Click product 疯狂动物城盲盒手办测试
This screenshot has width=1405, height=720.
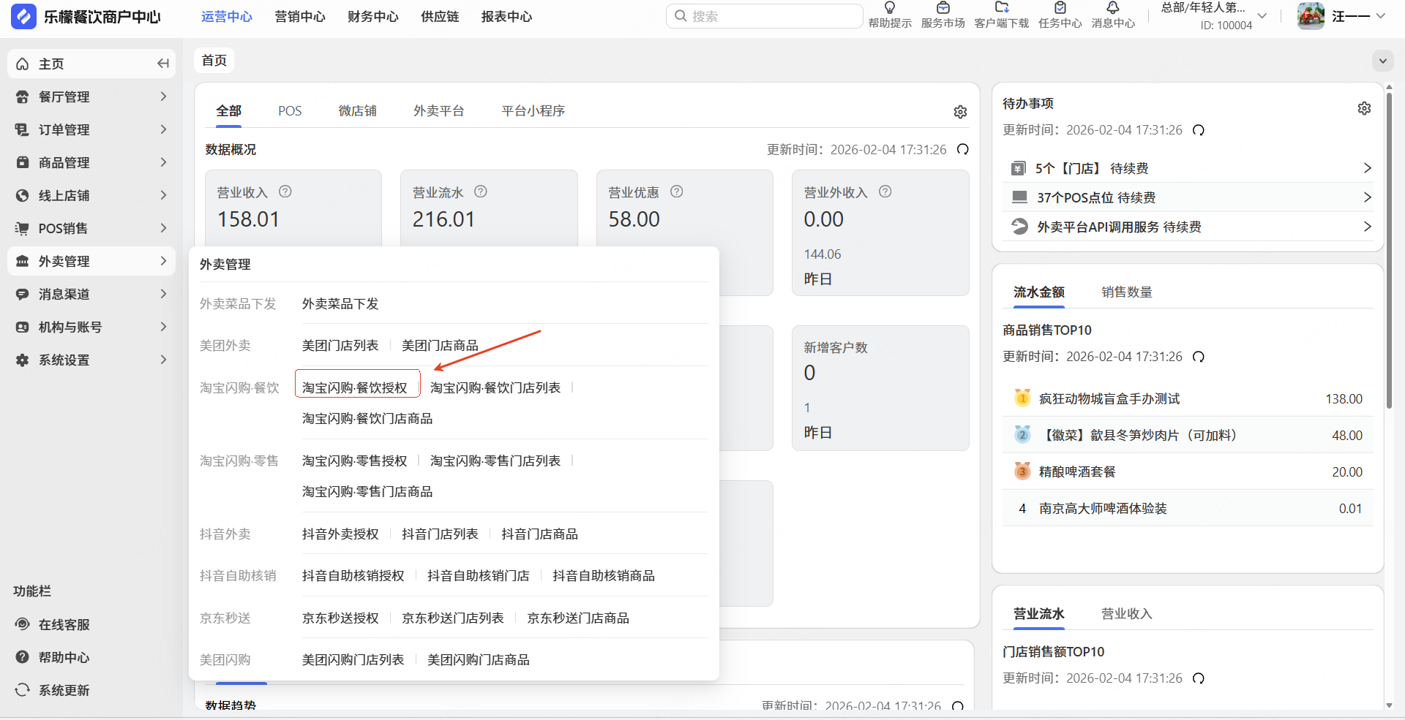(x=1109, y=399)
